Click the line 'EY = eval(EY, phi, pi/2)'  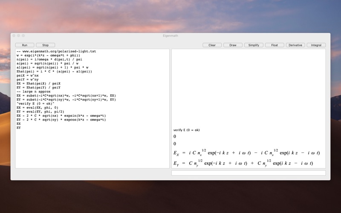pos(40,112)
